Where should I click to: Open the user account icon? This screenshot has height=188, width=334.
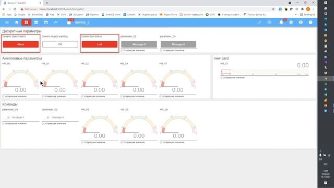(301, 22)
